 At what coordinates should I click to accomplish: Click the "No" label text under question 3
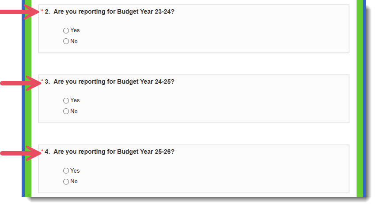(x=74, y=111)
